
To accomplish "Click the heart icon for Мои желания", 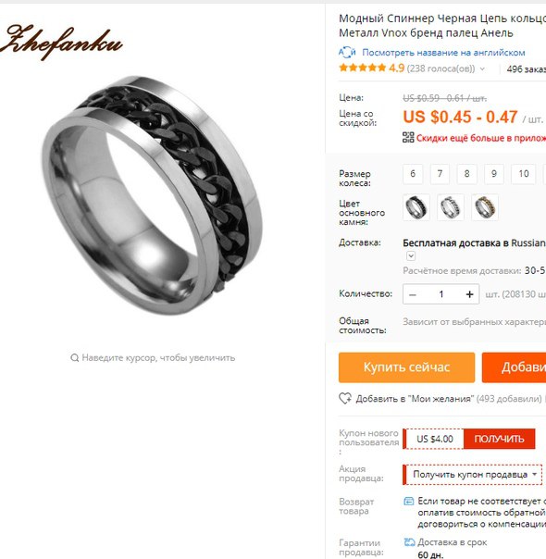I will click(344, 398).
